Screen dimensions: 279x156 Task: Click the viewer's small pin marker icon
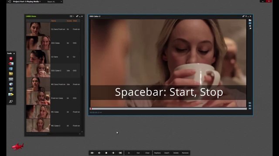[x=246, y=16]
